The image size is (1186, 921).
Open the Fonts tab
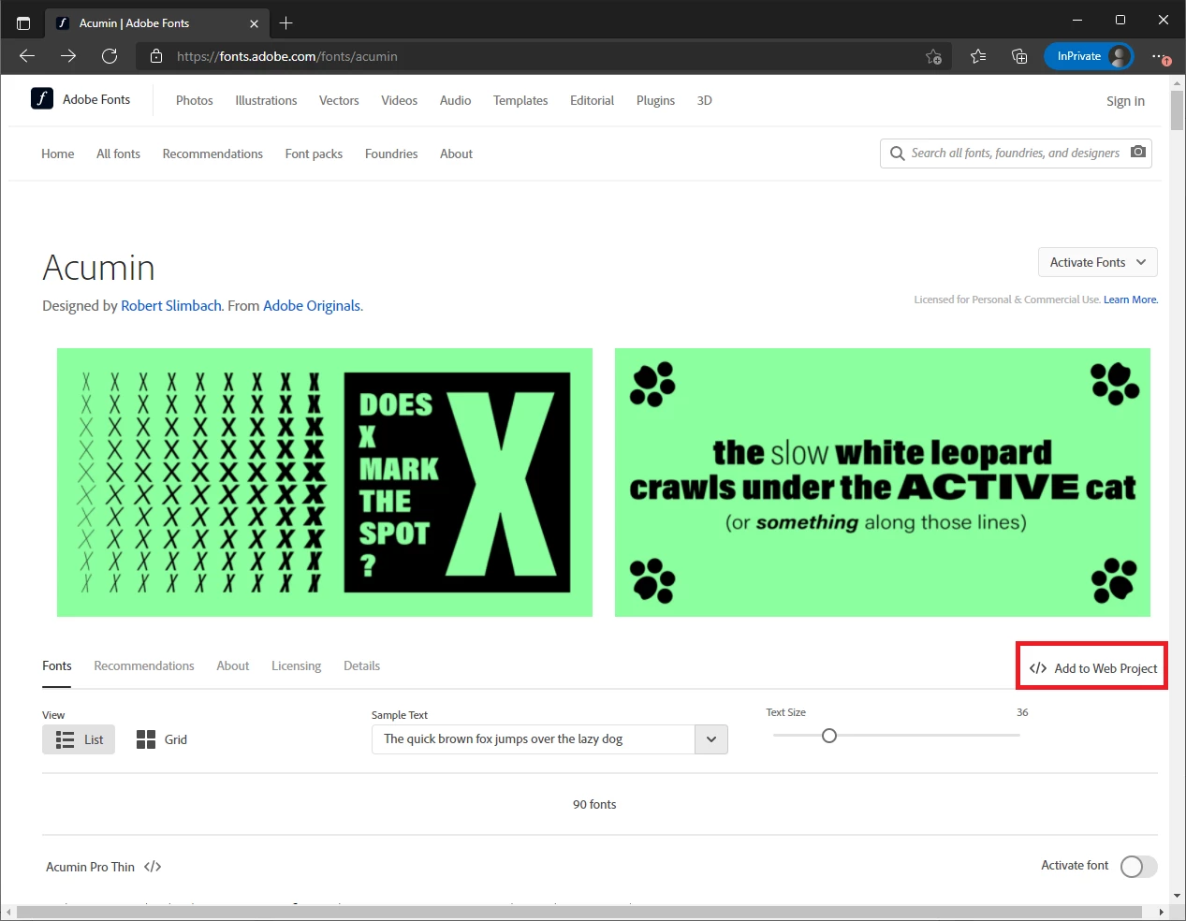pyautogui.click(x=57, y=665)
